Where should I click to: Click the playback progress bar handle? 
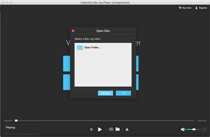[x=16, y=121]
